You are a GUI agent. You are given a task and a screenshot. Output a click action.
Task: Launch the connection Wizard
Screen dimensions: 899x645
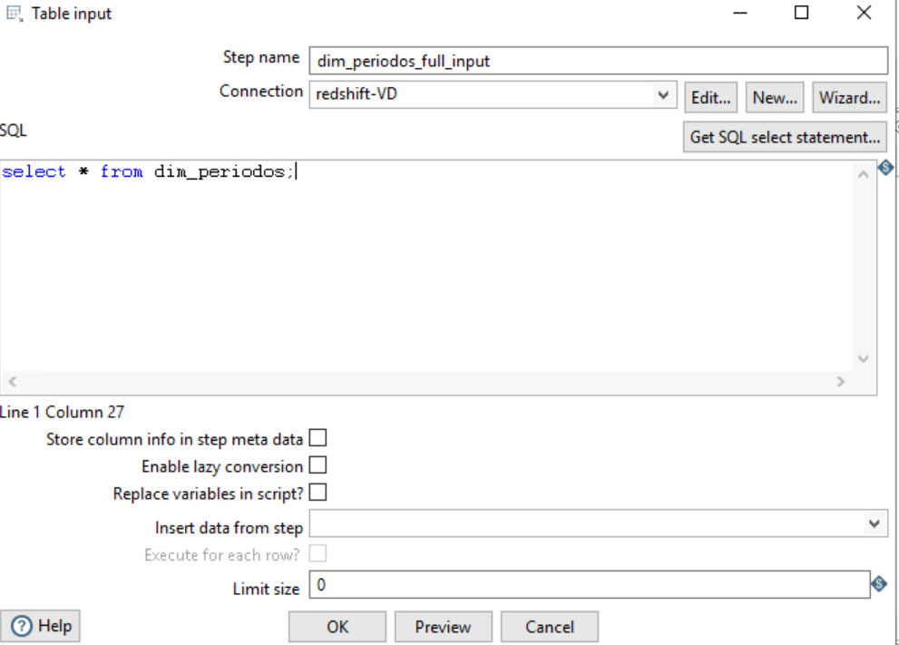pos(850,97)
